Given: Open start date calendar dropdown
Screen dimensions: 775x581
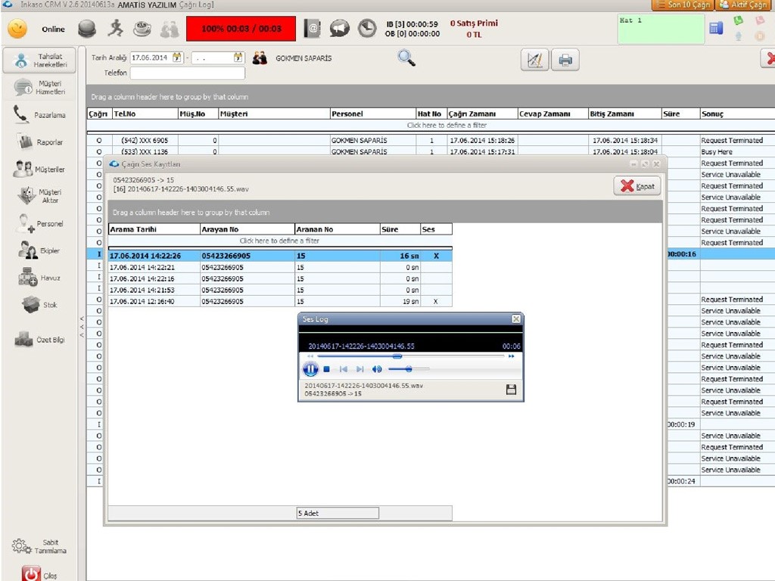Looking at the screenshot, I should tap(177, 57).
